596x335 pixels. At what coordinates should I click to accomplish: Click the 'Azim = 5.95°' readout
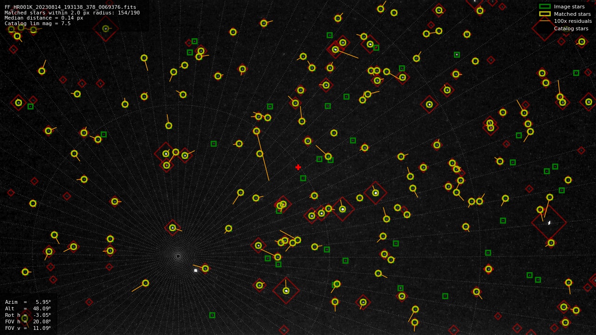coord(28,302)
